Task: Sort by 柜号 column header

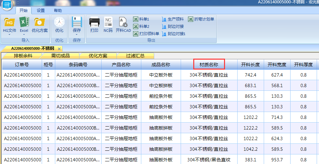Action: click(x=48, y=65)
